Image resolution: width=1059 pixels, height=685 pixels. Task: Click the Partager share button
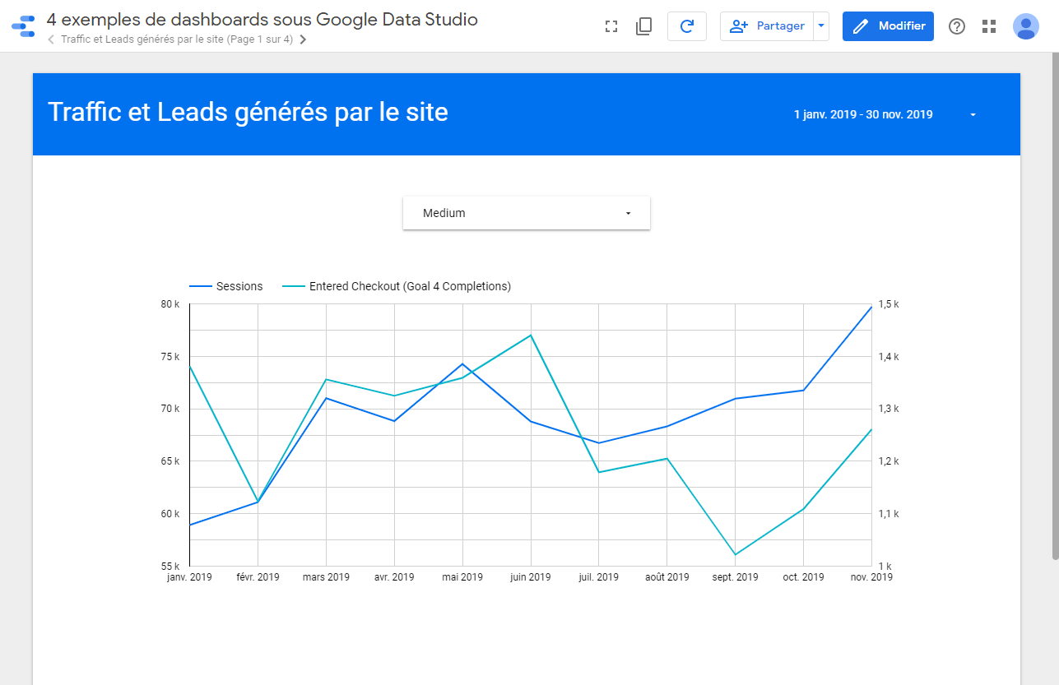tap(767, 26)
